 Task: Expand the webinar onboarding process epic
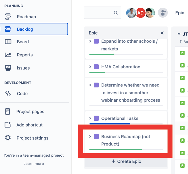[x=90, y=85]
